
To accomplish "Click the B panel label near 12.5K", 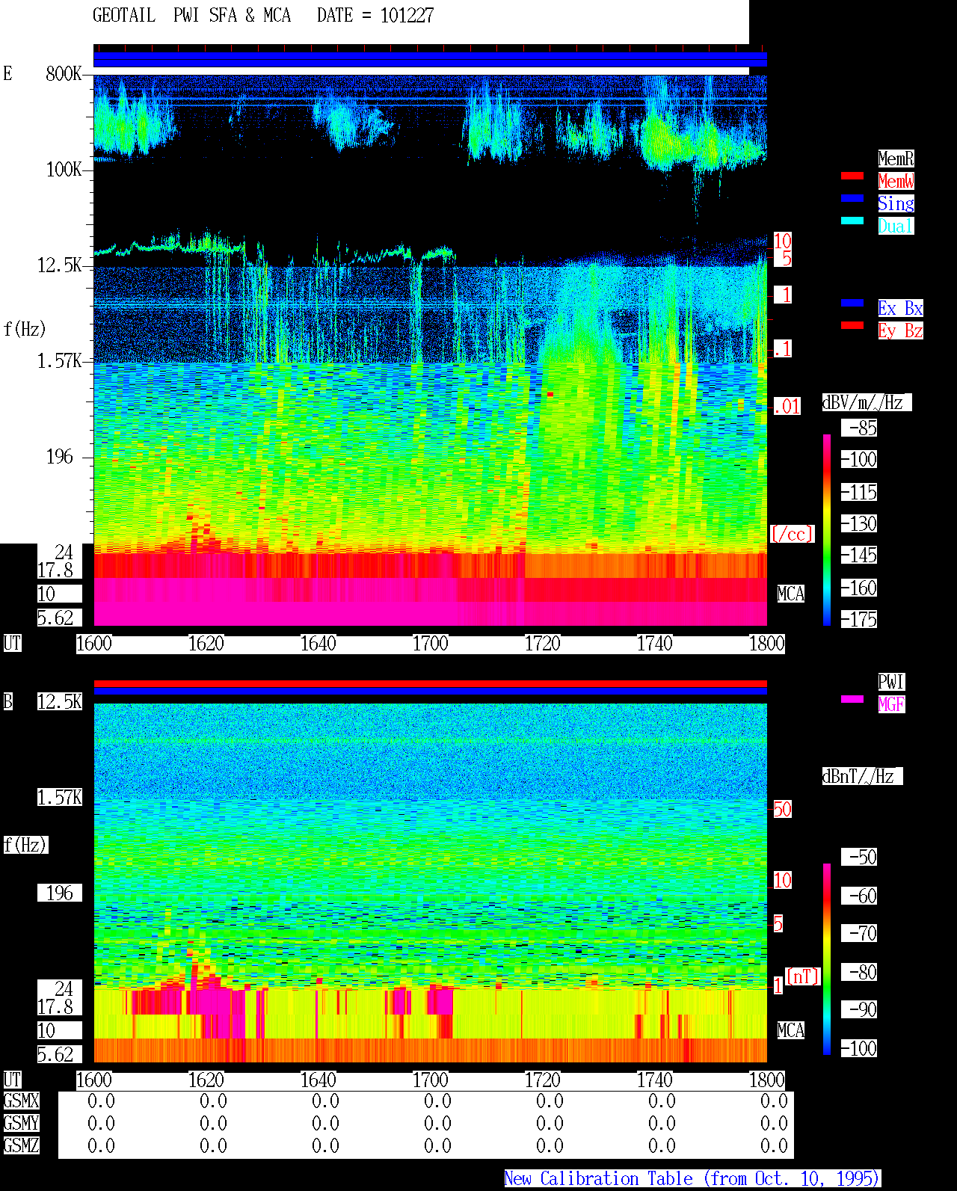I will pyautogui.click(x=7, y=701).
